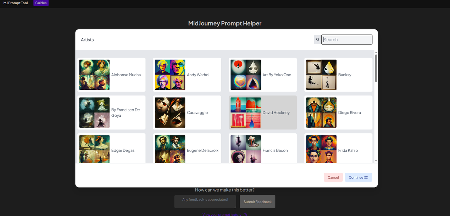
Task: Select the Eugene Delacroix thumbnail
Action: pyautogui.click(x=170, y=149)
